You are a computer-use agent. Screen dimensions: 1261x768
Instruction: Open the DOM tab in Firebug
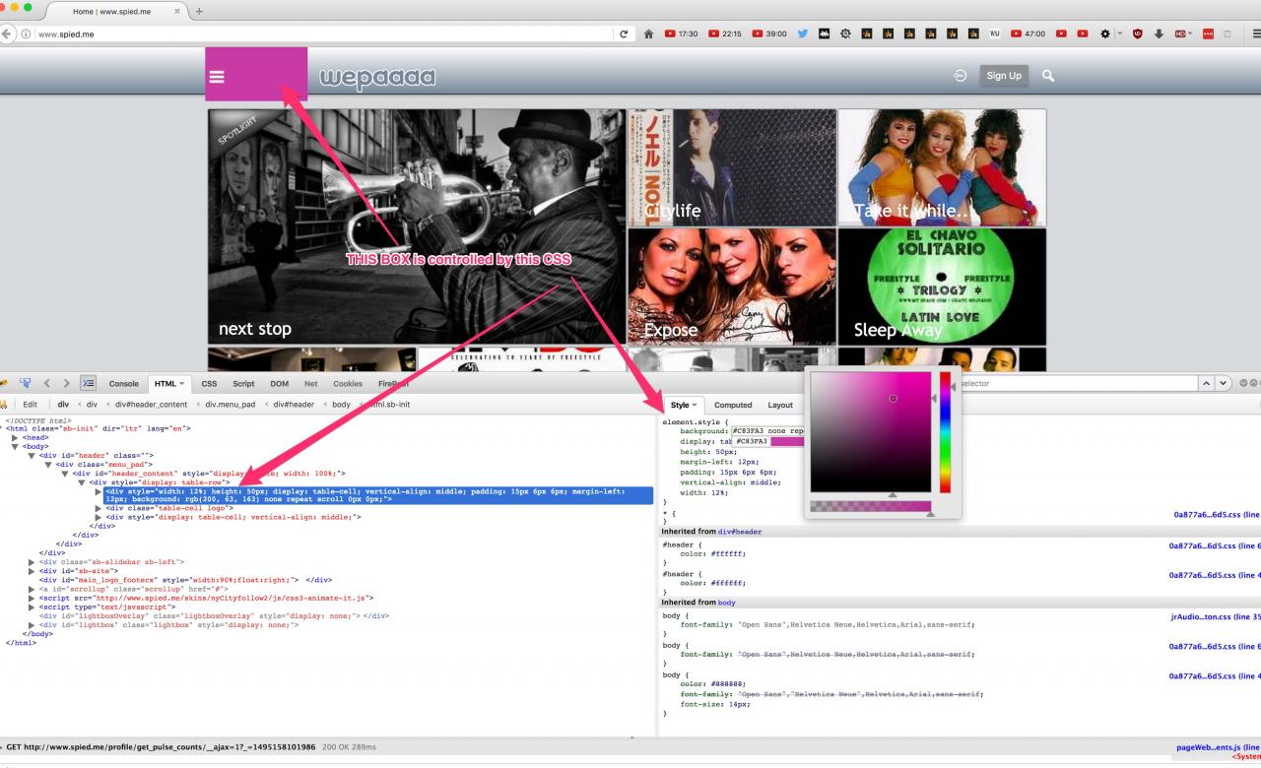click(279, 383)
